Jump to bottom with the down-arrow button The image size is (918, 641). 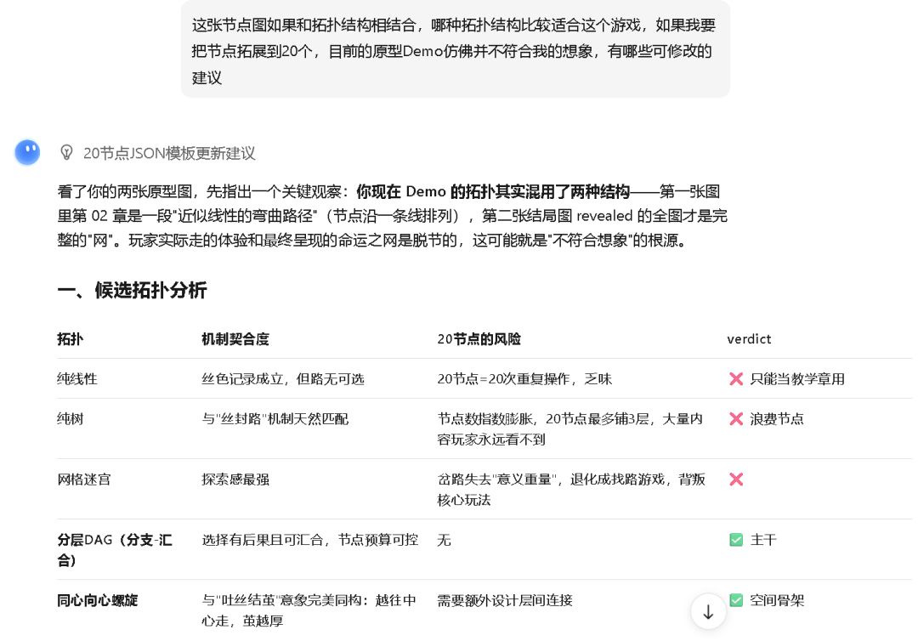[x=708, y=612]
